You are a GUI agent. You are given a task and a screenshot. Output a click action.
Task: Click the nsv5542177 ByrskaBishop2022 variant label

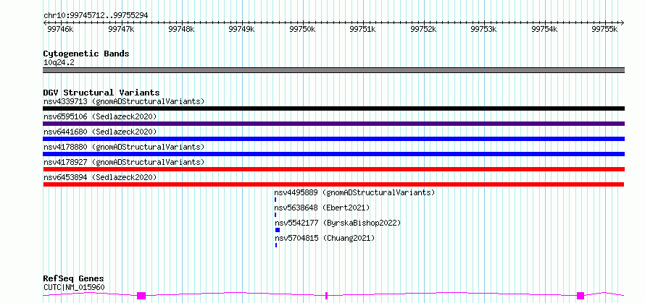pyautogui.click(x=338, y=223)
